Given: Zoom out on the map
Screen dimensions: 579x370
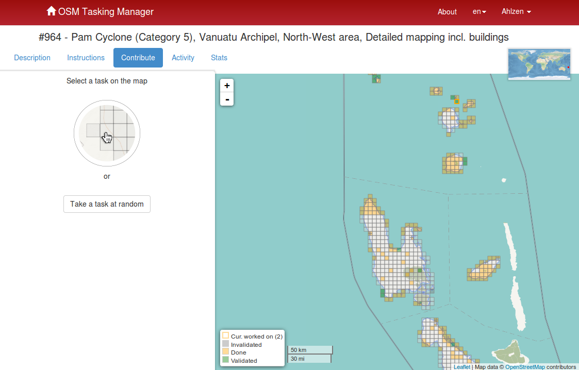Looking at the screenshot, I should [x=227, y=99].
